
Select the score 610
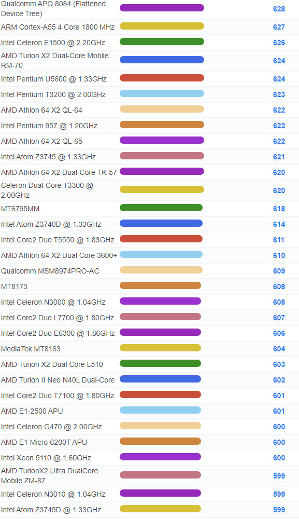[x=279, y=255]
